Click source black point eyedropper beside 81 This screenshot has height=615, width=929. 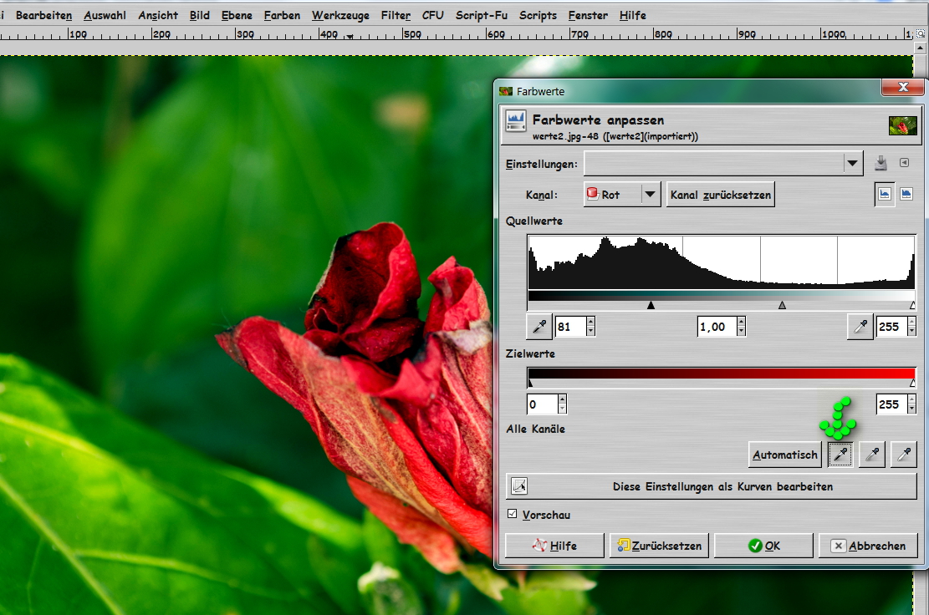[x=539, y=326]
